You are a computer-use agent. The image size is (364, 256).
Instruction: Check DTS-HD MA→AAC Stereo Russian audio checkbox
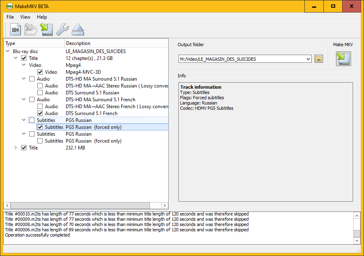coord(40,86)
